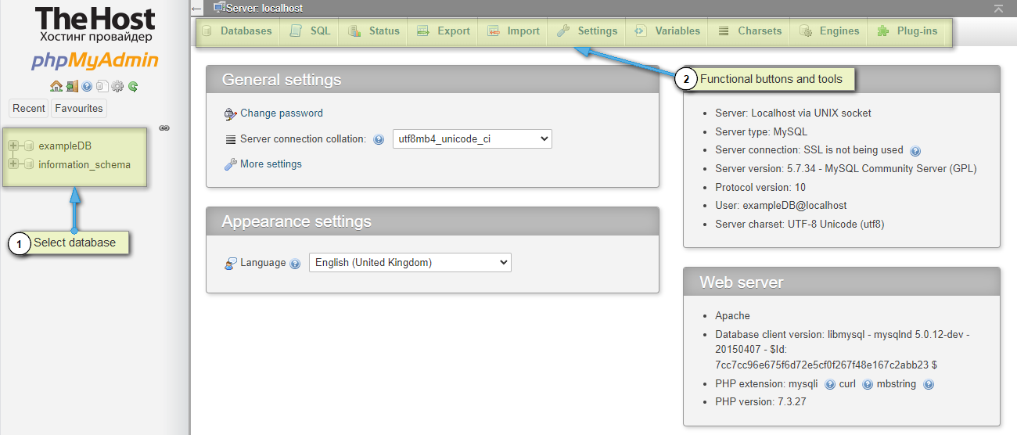Click the Server version 5.7.34 text

(x=846, y=168)
